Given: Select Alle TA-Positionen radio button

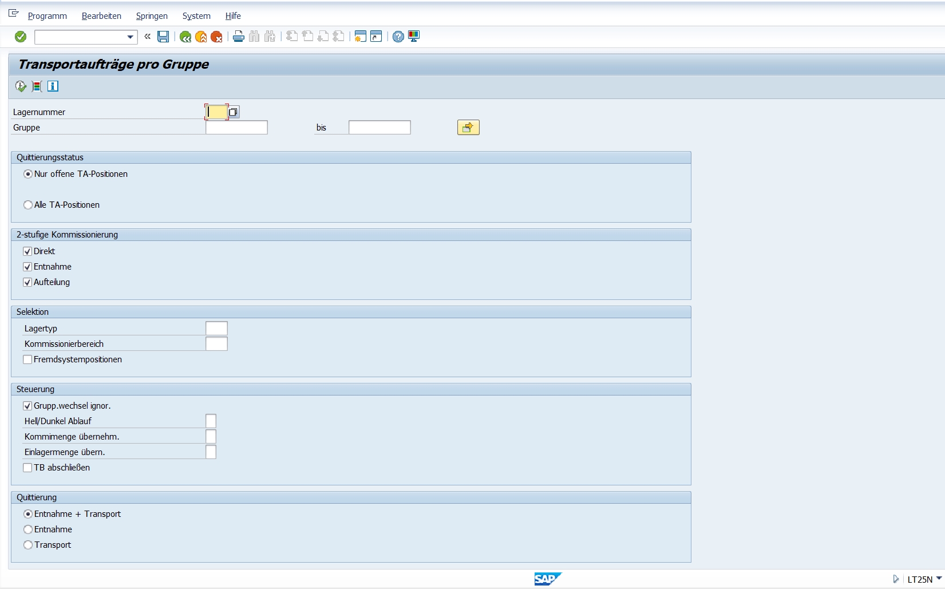Looking at the screenshot, I should tap(27, 205).
